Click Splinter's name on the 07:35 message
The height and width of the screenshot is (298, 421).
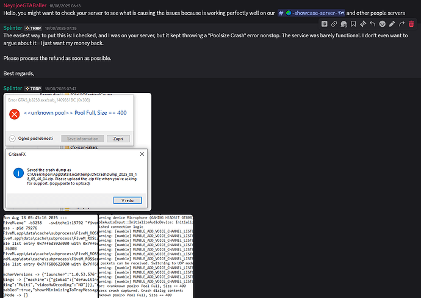(13, 28)
